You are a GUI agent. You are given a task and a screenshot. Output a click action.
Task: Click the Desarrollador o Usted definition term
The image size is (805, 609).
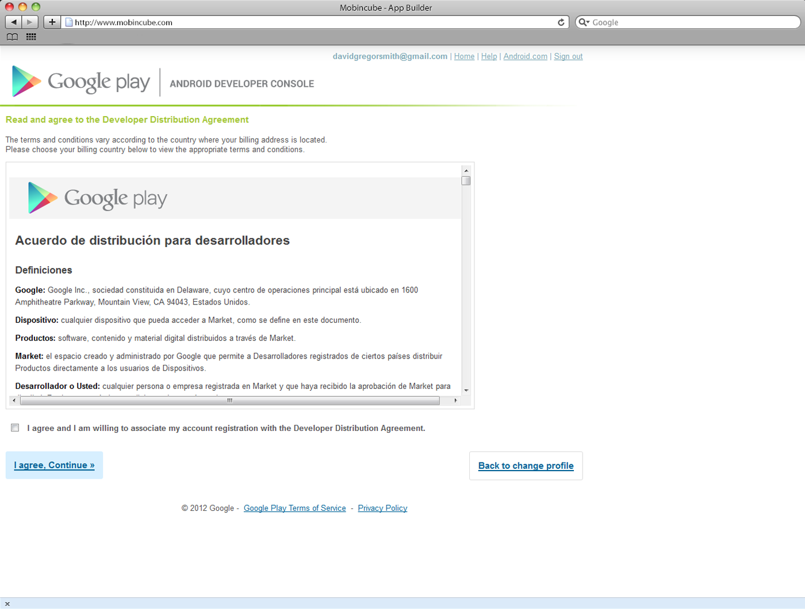click(x=57, y=386)
